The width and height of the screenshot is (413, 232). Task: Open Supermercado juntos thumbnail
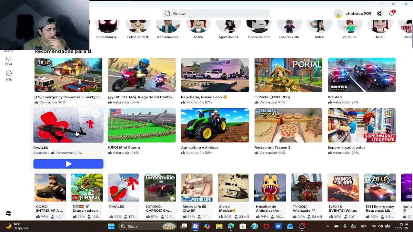click(x=362, y=125)
